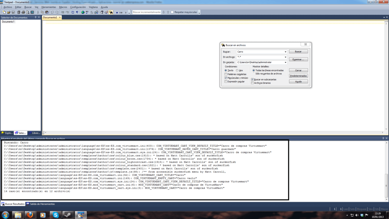Viewport: 389px width, 219px height.
Task: Click incremental search up arrow
Action: 168,12
